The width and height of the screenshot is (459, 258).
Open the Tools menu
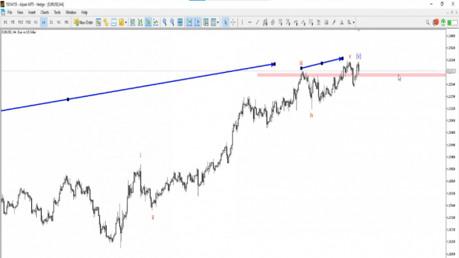(57, 13)
